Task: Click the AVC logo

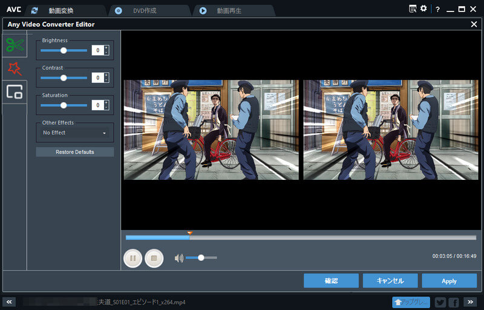Action: pos(14,10)
